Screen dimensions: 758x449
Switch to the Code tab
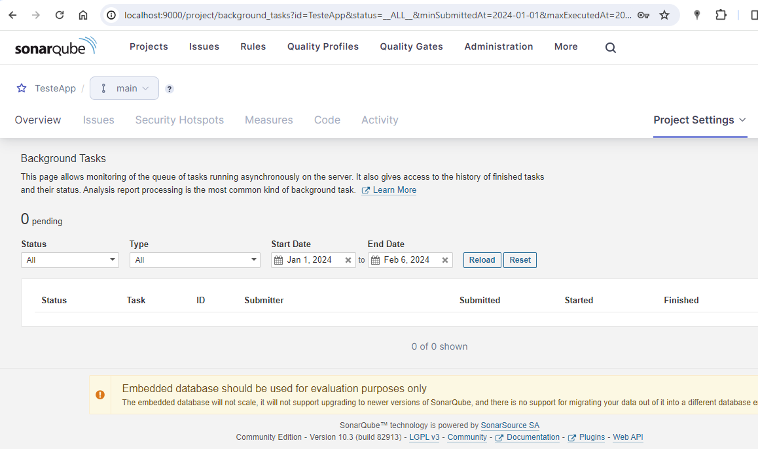tap(327, 120)
